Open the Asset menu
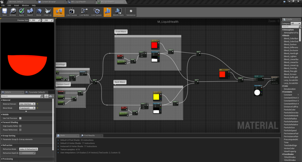 pos(16,5)
